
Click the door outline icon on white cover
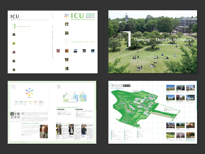pos(67,42)
